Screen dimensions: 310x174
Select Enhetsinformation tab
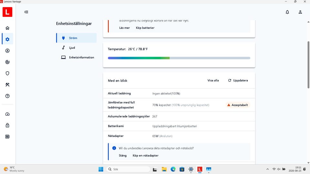pos(77,57)
